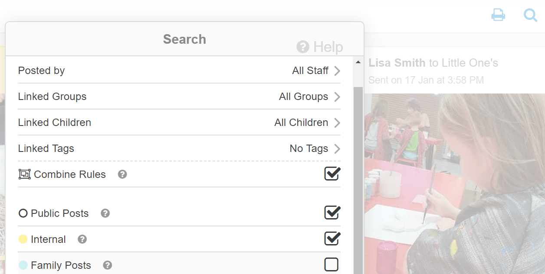The height and width of the screenshot is (274, 545).
Task: Open Lisa Smith's profile link
Action: point(397,63)
